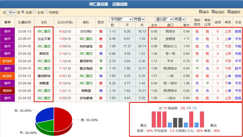The image size is (243, 137).
Task: Click the blue 负 slice of pie chart
Action: 45,115
